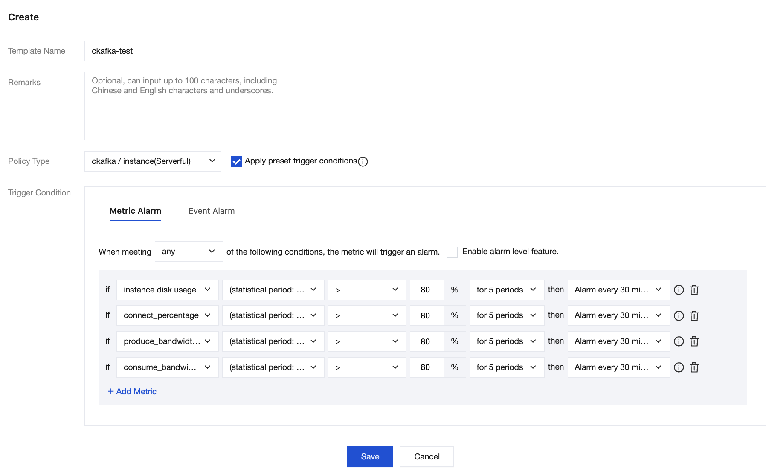This screenshot has width=766, height=476.
Task: Open 'for 5 periods' dropdown for connect_percentage
Action: [x=506, y=315]
